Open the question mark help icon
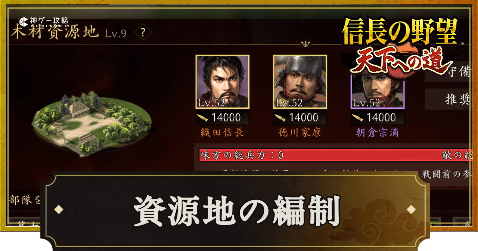Screen dimensions: 478x251 click(x=143, y=32)
